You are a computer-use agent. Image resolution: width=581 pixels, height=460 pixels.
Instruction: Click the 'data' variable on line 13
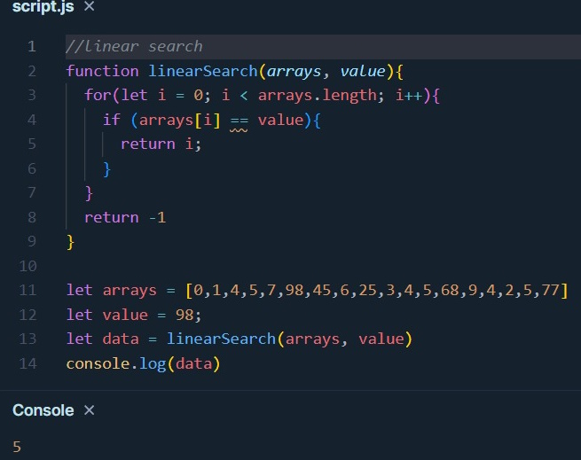[x=121, y=339]
